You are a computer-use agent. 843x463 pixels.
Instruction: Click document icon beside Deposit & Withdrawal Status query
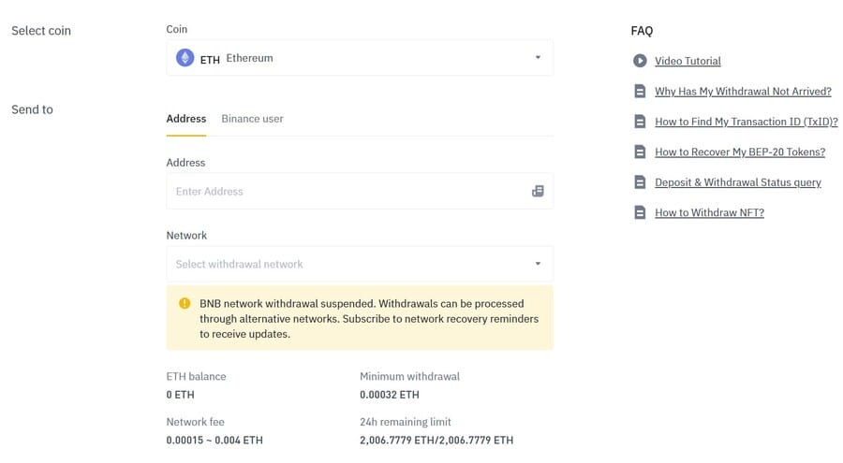pyautogui.click(x=640, y=182)
